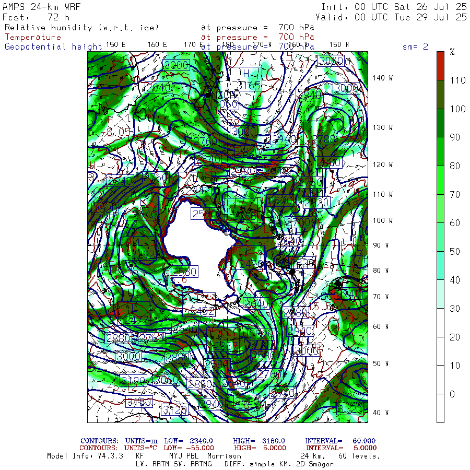The height and width of the screenshot is (470, 470).
Task: Click the dark green colorbar segment between 90 and 100
Action: [x=440, y=123]
